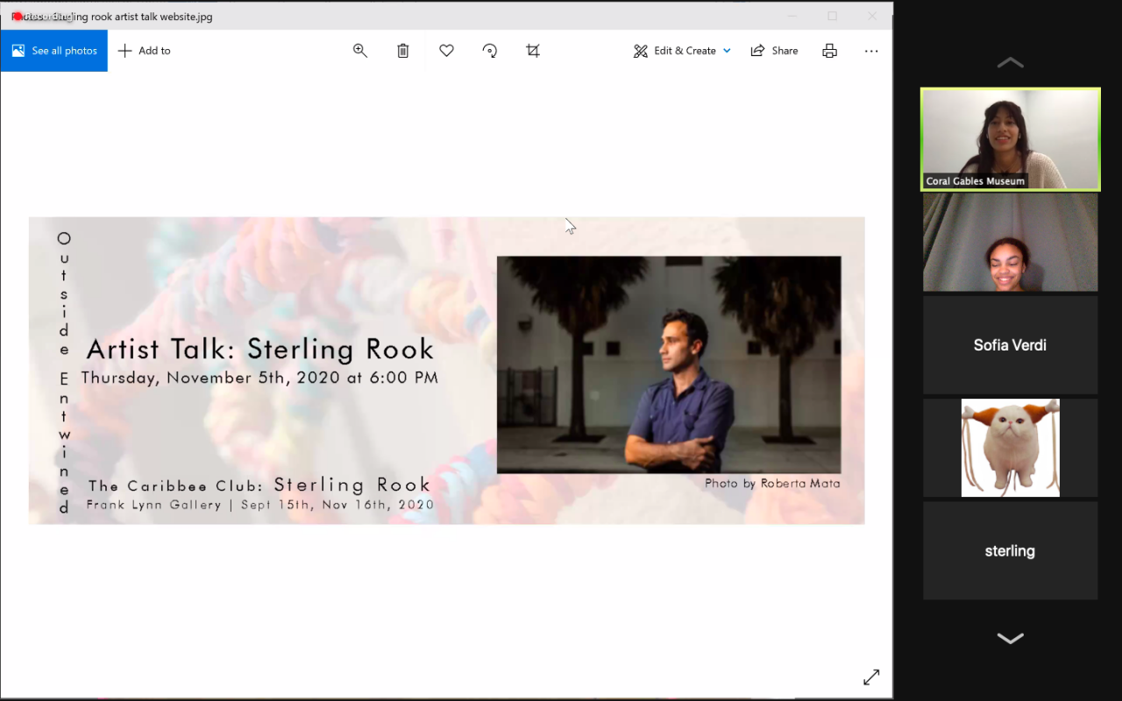Print the photo using printer icon

tap(829, 51)
